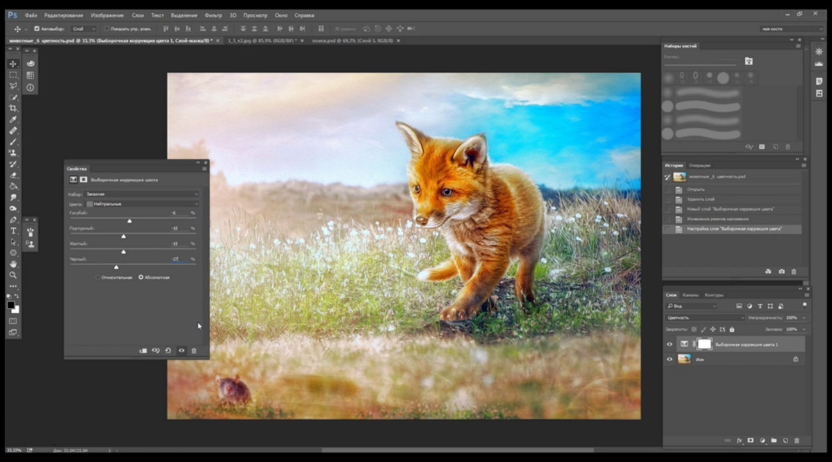The height and width of the screenshot is (462, 832).
Task: Select the Paint Bucket tool
Action: click(13, 186)
